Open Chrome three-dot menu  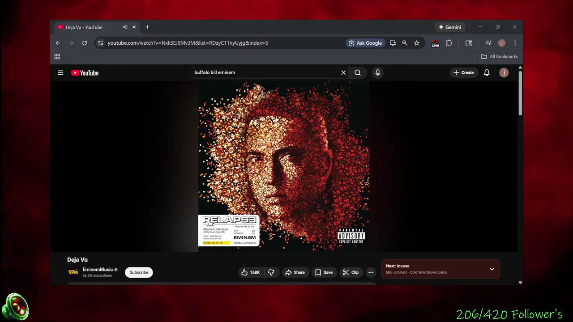click(x=515, y=43)
